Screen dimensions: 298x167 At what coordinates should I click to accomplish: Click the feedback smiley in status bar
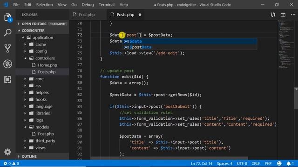(279, 163)
